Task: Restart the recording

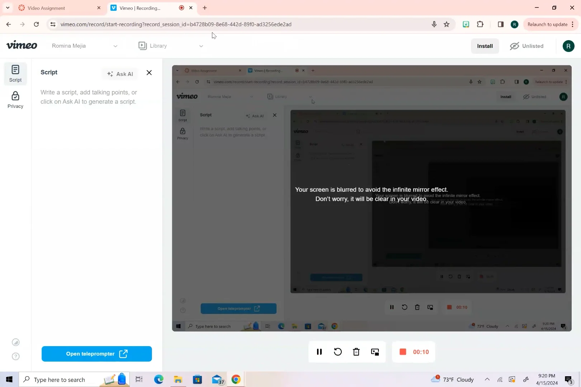Action: pos(338,352)
